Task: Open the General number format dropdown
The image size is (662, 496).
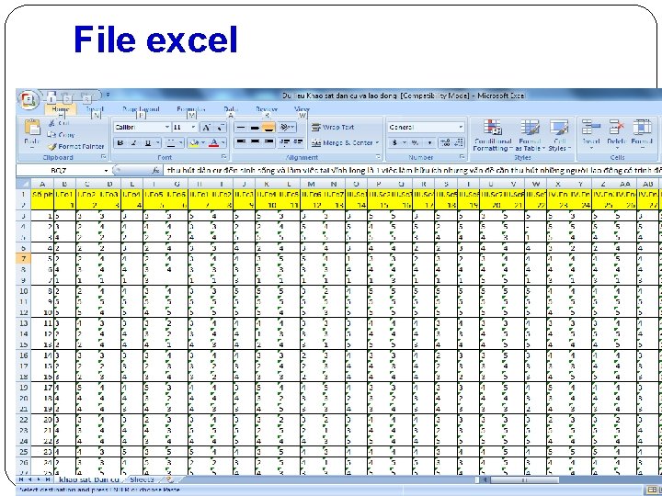Action: tap(461, 128)
